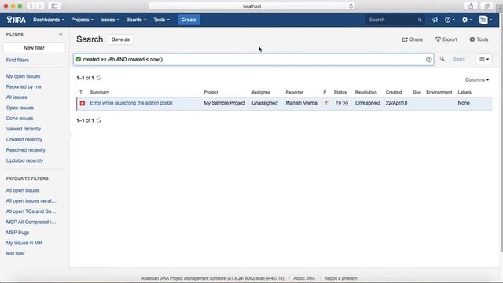The image size is (503, 283).
Task: Select All issues filter
Action: (17, 97)
